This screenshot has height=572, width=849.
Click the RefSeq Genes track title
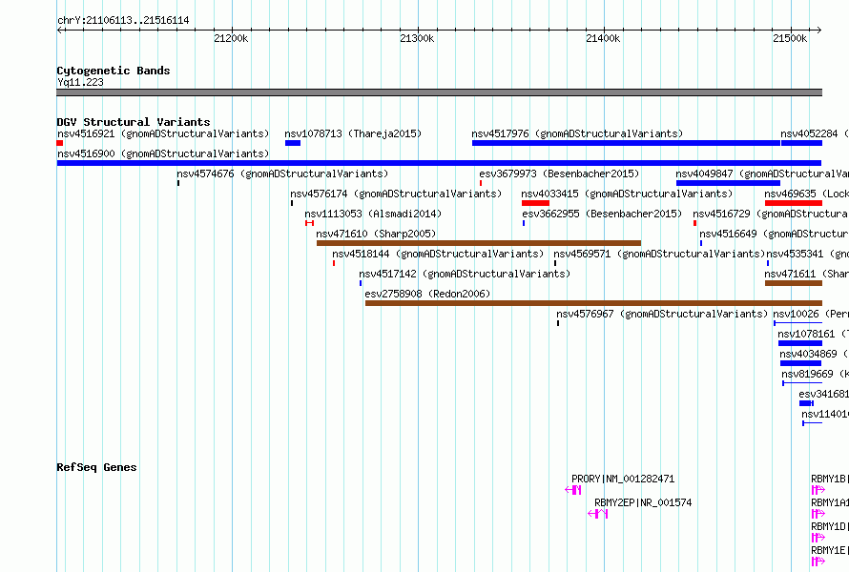point(96,467)
